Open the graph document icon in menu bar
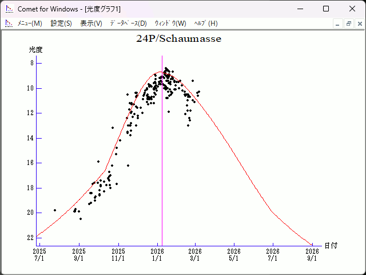Image resolution: width=366 pixels, height=275 pixels. tap(9, 23)
